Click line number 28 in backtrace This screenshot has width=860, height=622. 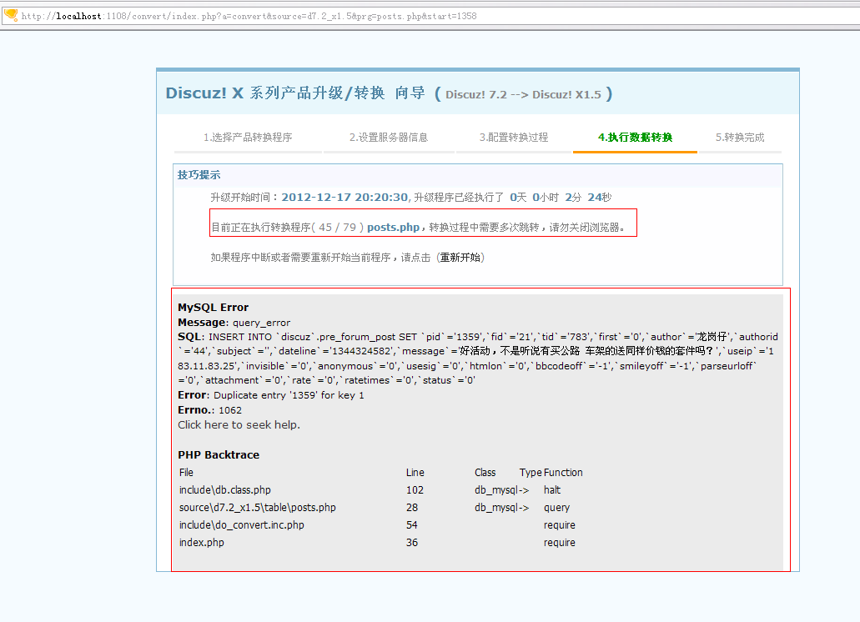point(412,508)
